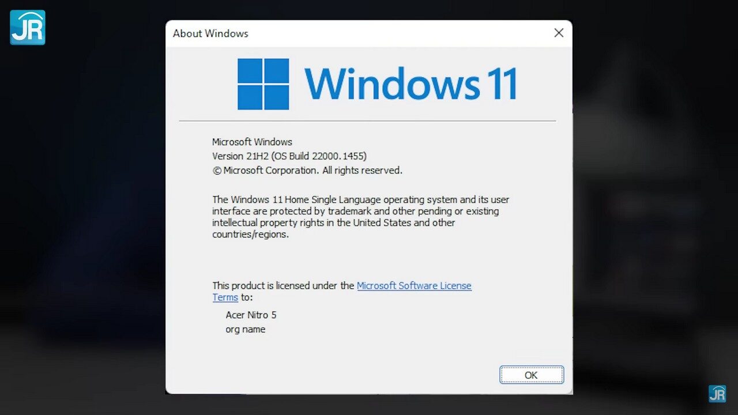The height and width of the screenshot is (415, 738).
Task: Click the '11' numerals in the logo
Action: (x=502, y=84)
